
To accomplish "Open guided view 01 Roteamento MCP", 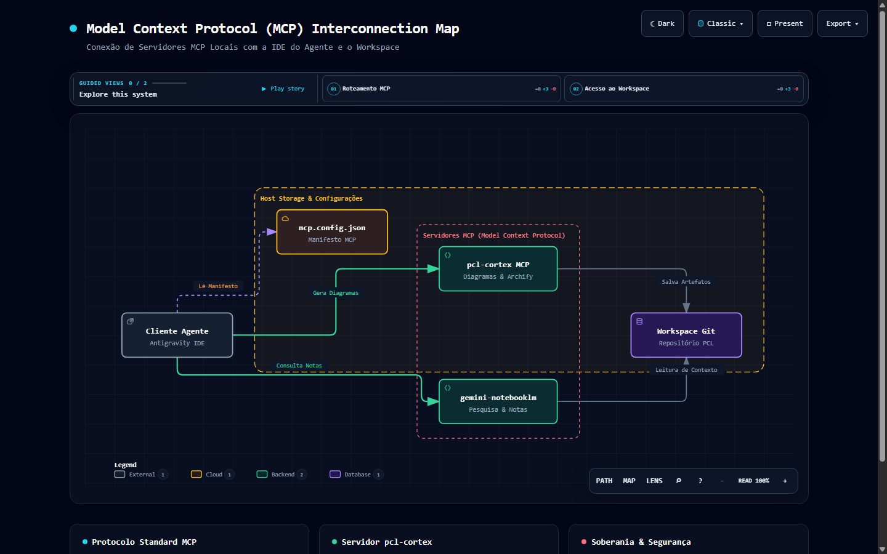I will (442, 89).
